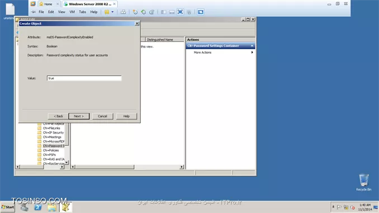This screenshot has height=213, width=379.
Task: Click the Unity mode icon
Action: click(x=189, y=12)
